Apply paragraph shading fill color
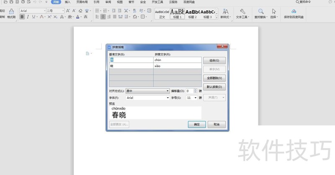 click(x=135, y=17)
